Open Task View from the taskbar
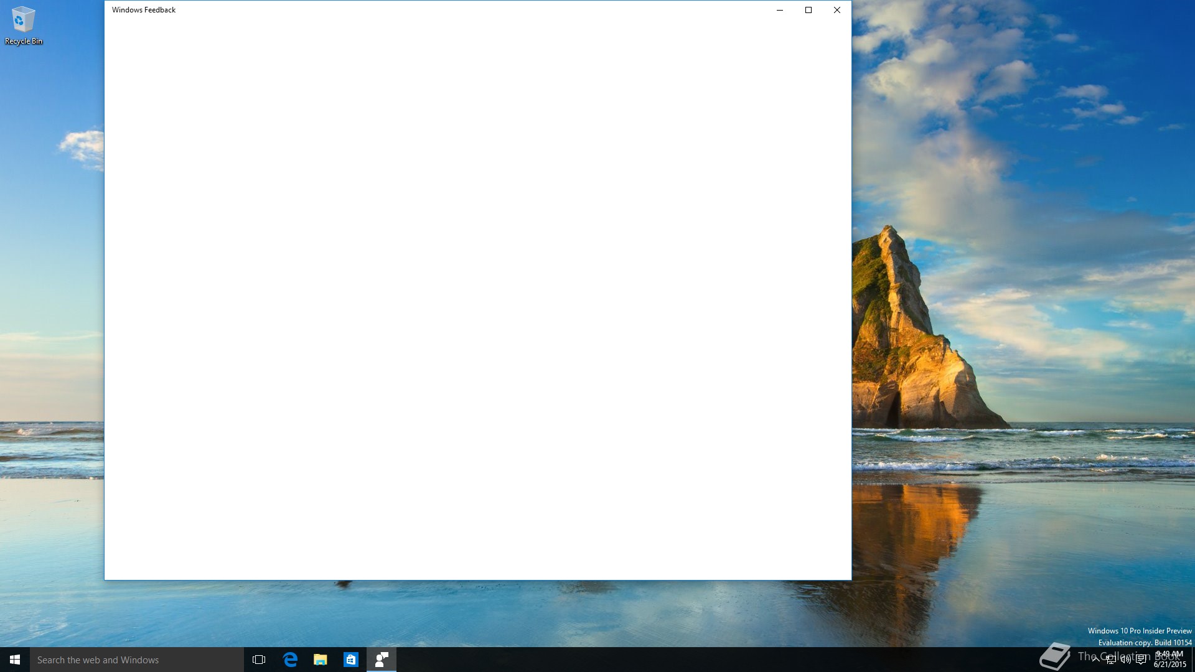The image size is (1195, 672). [x=259, y=660]
